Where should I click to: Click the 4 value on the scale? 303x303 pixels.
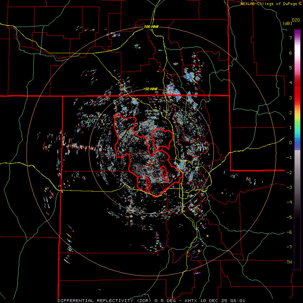point(291,83)
